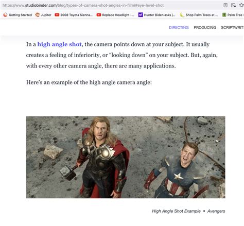Click the word 'Avengers' in the caption
The image size is (244, 226).
216,211
